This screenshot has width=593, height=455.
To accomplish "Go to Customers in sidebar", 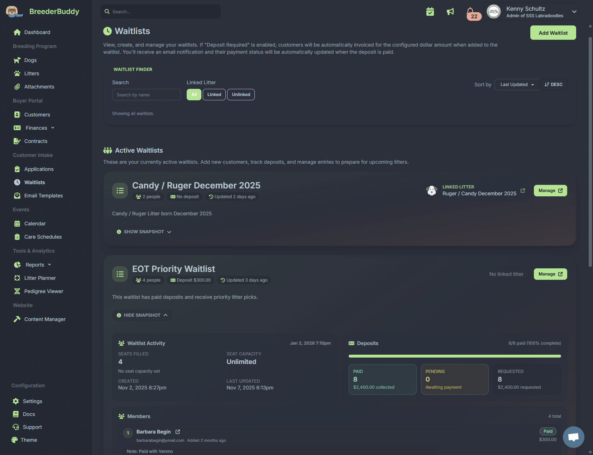I will coord(37,115).
